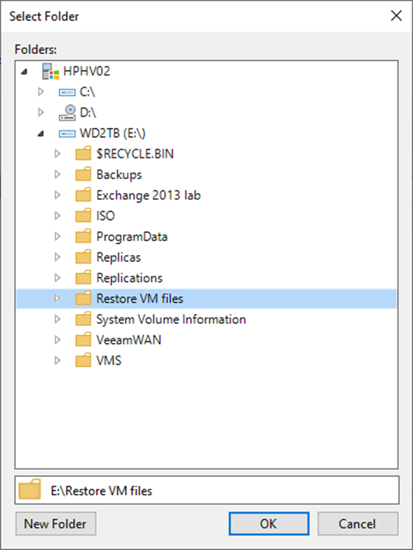
Task: Collapse the WD2TB (E:\) drive node
Action: pyautogui.click(x=41, y=134)
